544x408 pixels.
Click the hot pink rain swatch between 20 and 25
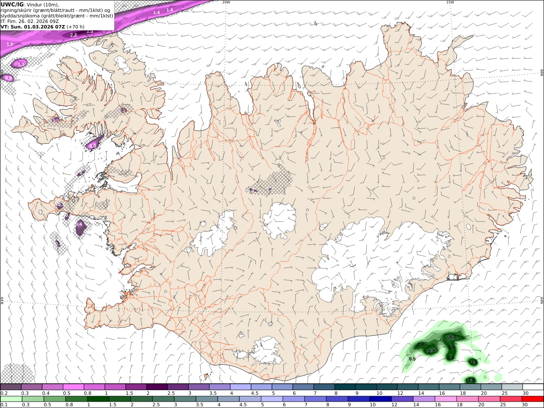pos(489,399)
